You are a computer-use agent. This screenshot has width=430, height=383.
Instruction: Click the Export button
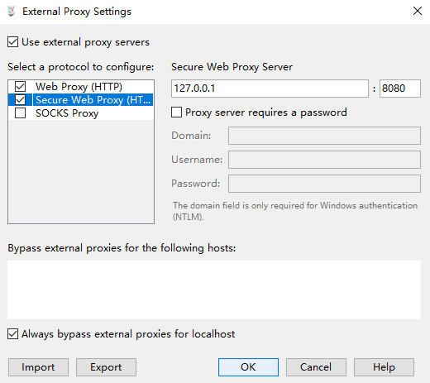click(x=106, y=367)
